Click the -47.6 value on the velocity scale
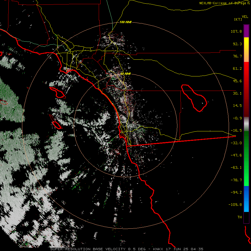Image resolution: width=251 pixels, height=251 pixels. [x=236, y=155]
